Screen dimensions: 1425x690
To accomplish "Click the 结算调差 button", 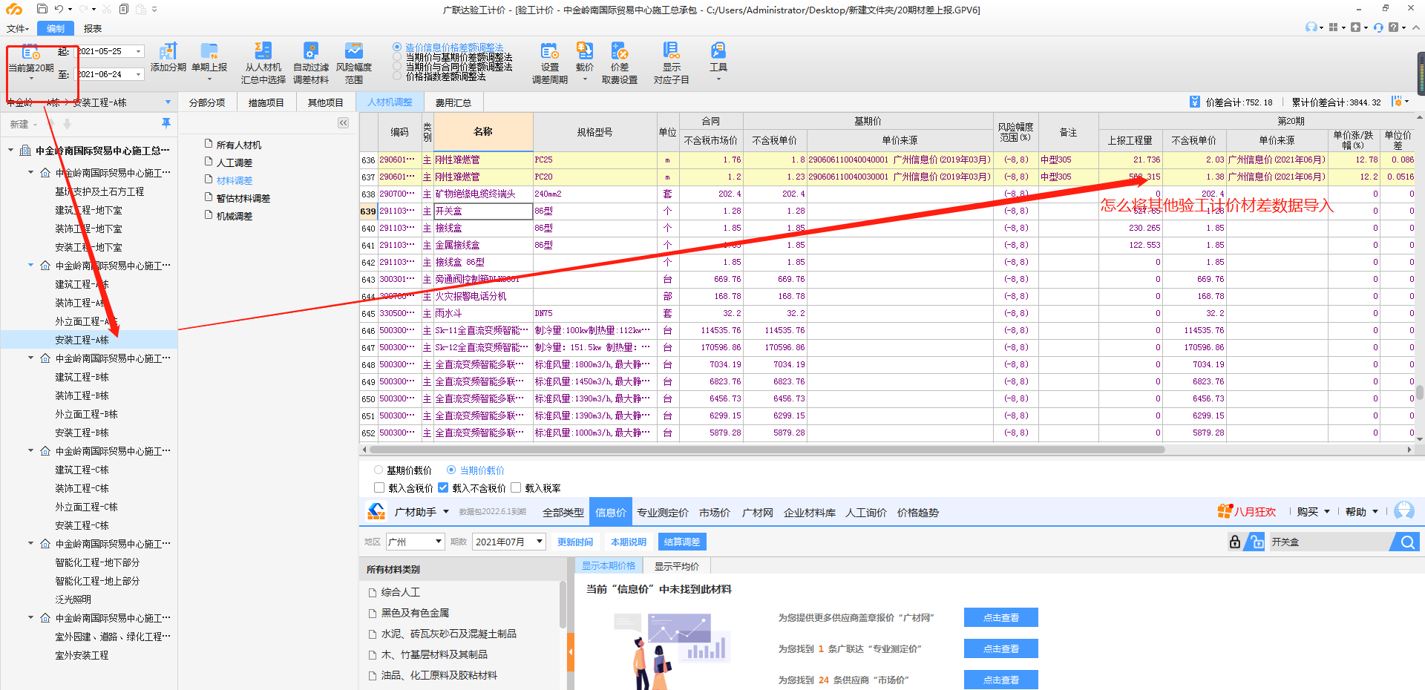I will coord(682,542).
